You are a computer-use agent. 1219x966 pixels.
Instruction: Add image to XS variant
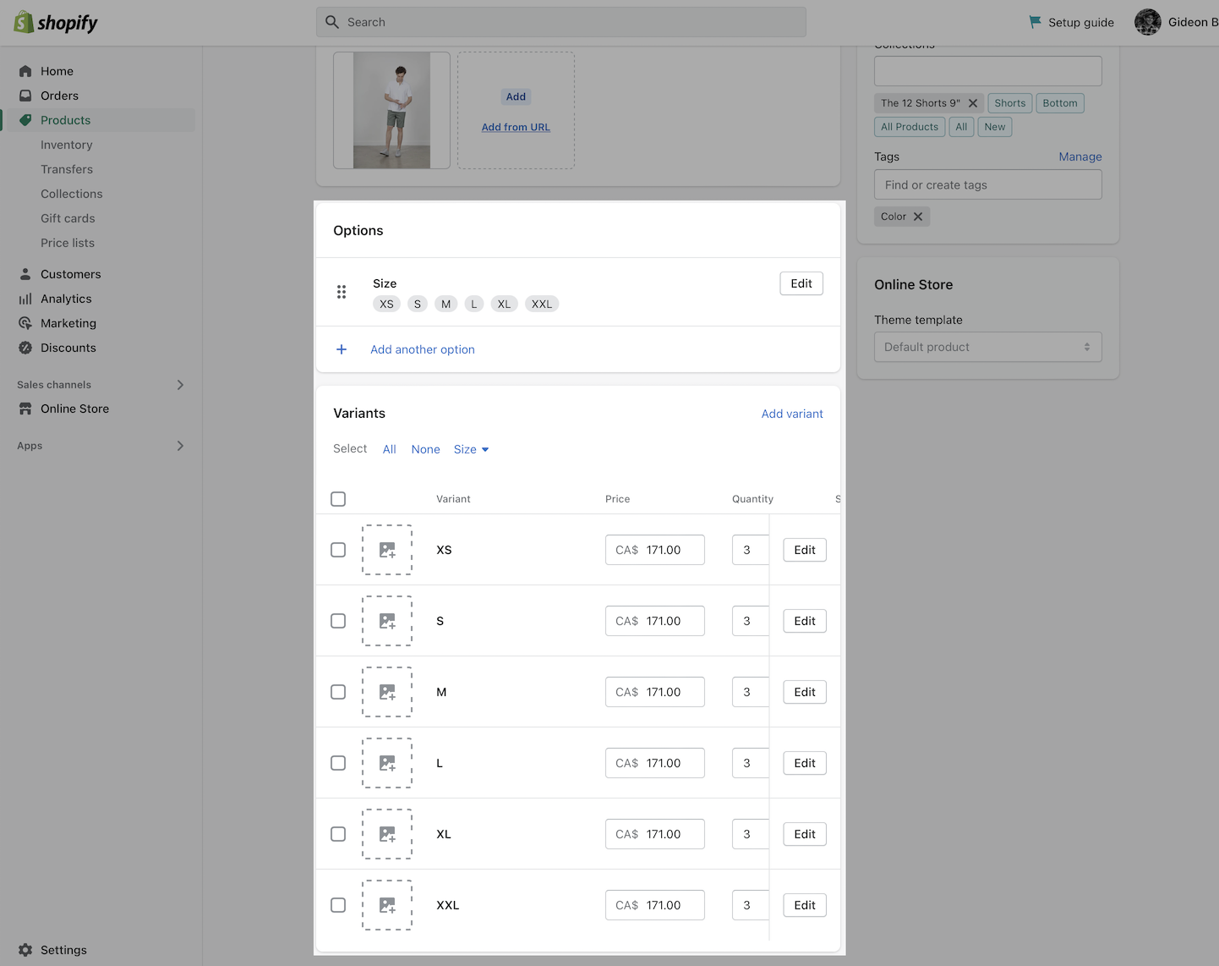[387, 550]
